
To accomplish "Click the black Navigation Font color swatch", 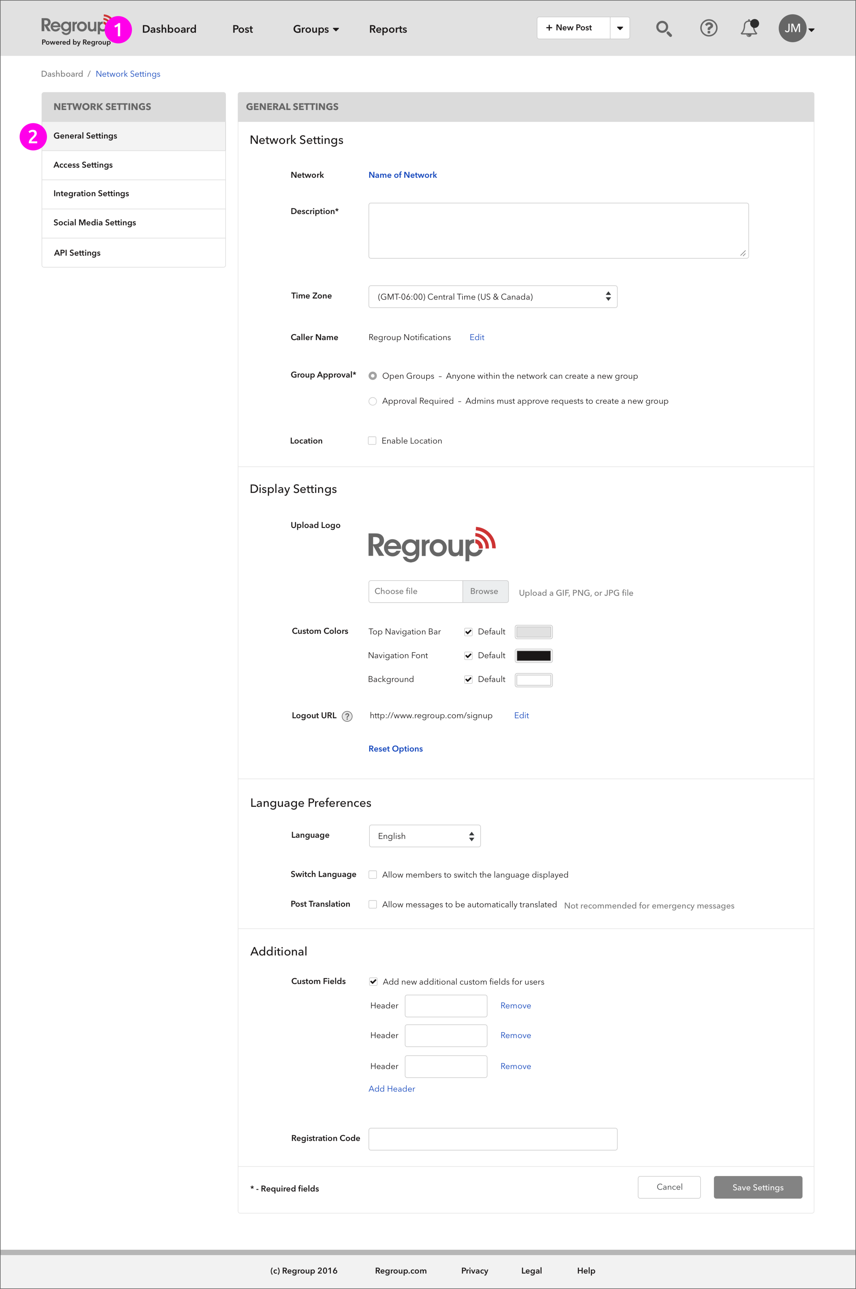I will click(x=533, y=656).
